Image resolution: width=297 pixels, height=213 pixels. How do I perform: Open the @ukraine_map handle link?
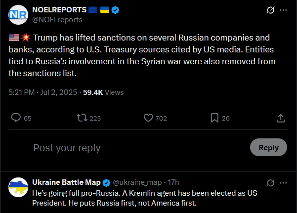[x=137, y=182]
